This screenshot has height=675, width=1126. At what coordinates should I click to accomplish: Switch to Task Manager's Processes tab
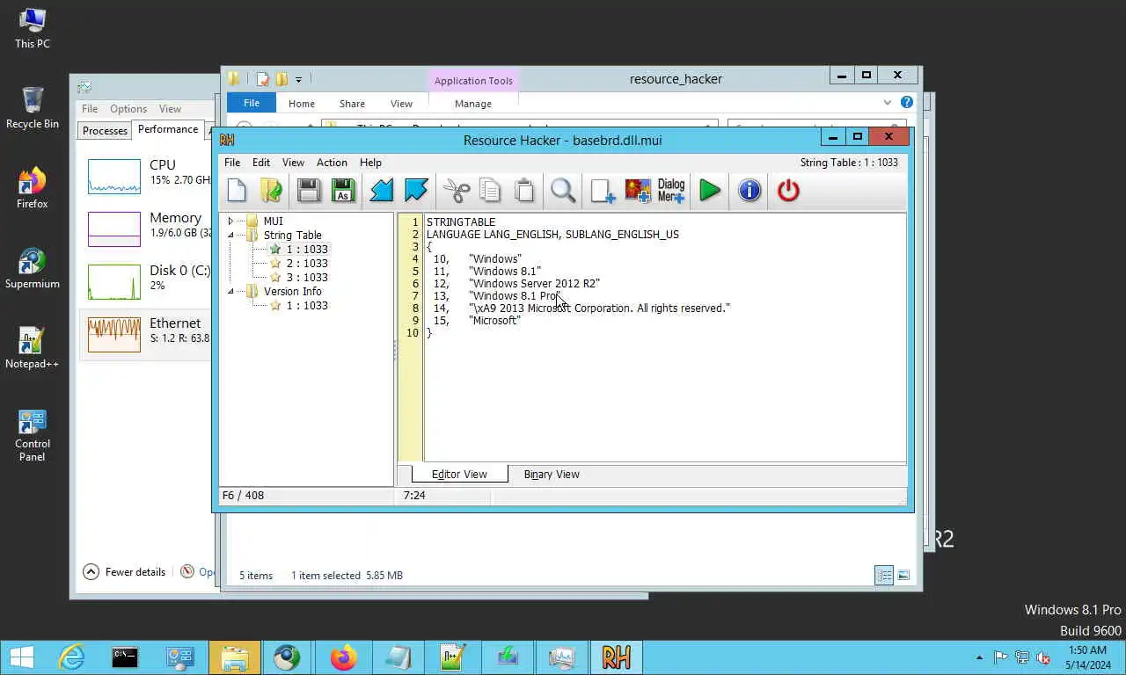tap(105, 131)
